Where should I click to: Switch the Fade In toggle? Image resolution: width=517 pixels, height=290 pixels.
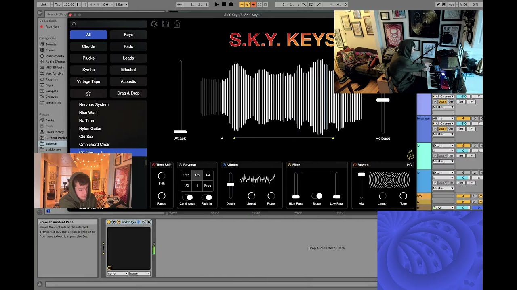click(206, 197)
